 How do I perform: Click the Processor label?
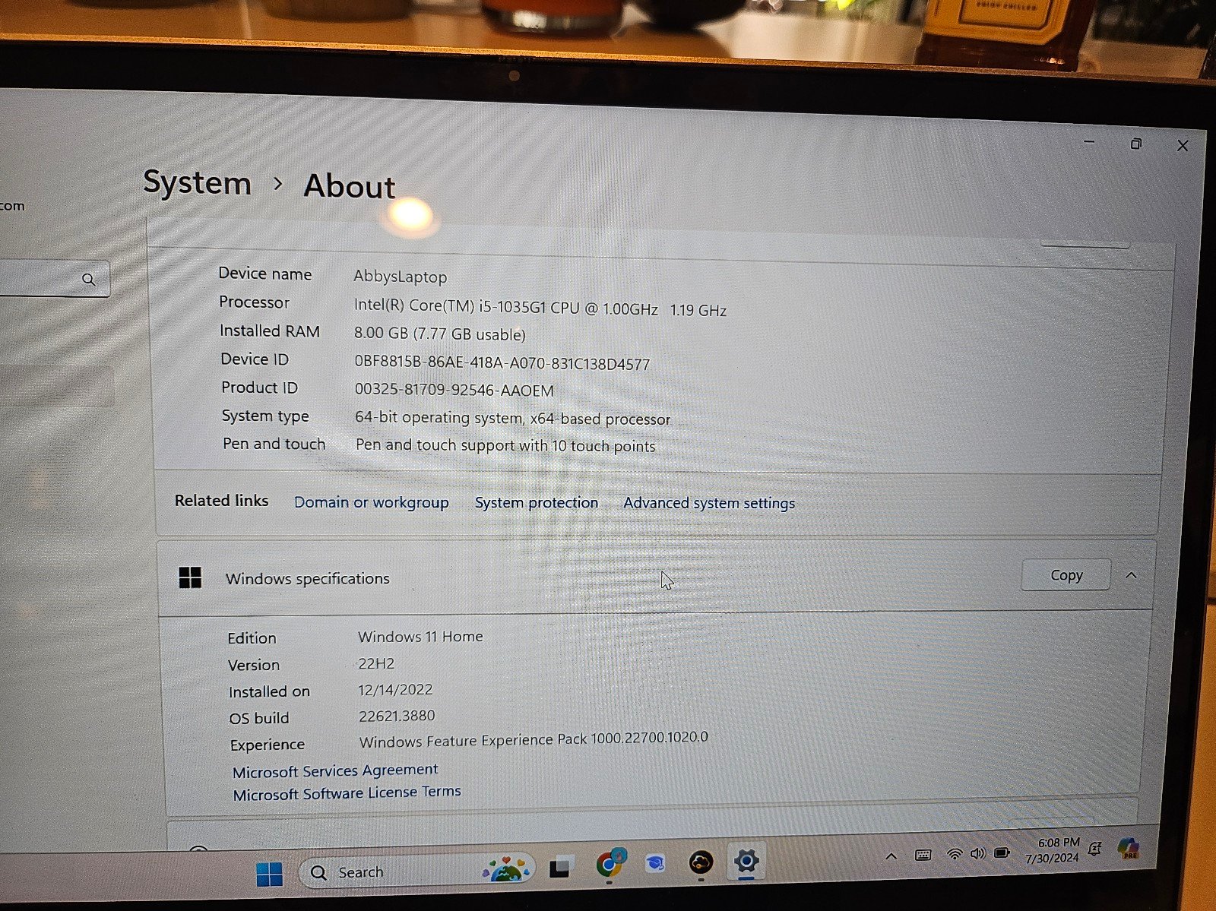(254, 302)
